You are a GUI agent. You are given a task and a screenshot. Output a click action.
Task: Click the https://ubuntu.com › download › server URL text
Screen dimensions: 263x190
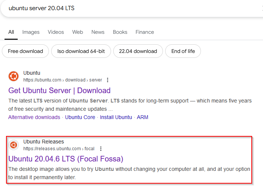click(x=62, y=80)
